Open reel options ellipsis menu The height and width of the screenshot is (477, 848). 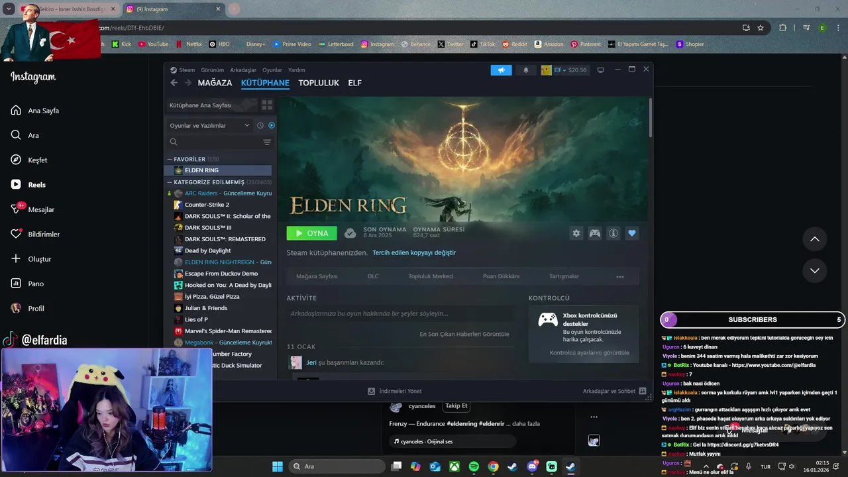pyautogui.click(x=594, y=417)
